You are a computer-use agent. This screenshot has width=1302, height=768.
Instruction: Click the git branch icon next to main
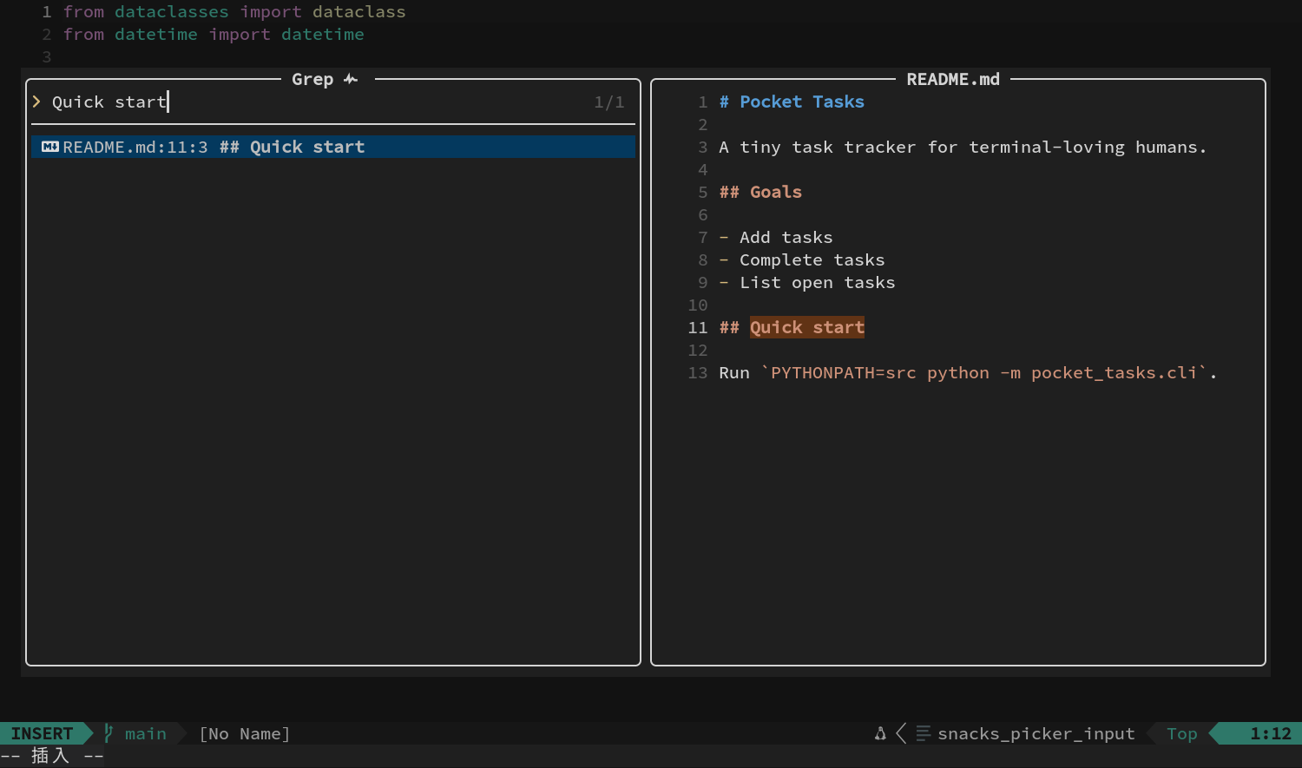click(108, 733)
